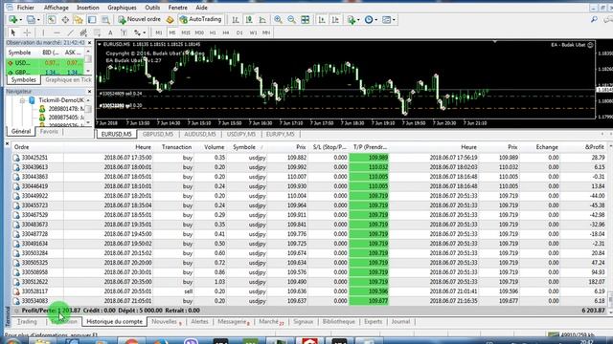Select the crosshair tool
613x344 pixels.
[x=27, y=32]
